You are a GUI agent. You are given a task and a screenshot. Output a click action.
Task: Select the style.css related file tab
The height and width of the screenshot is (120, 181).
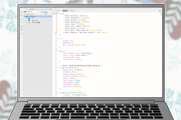[x=65, y=11]
